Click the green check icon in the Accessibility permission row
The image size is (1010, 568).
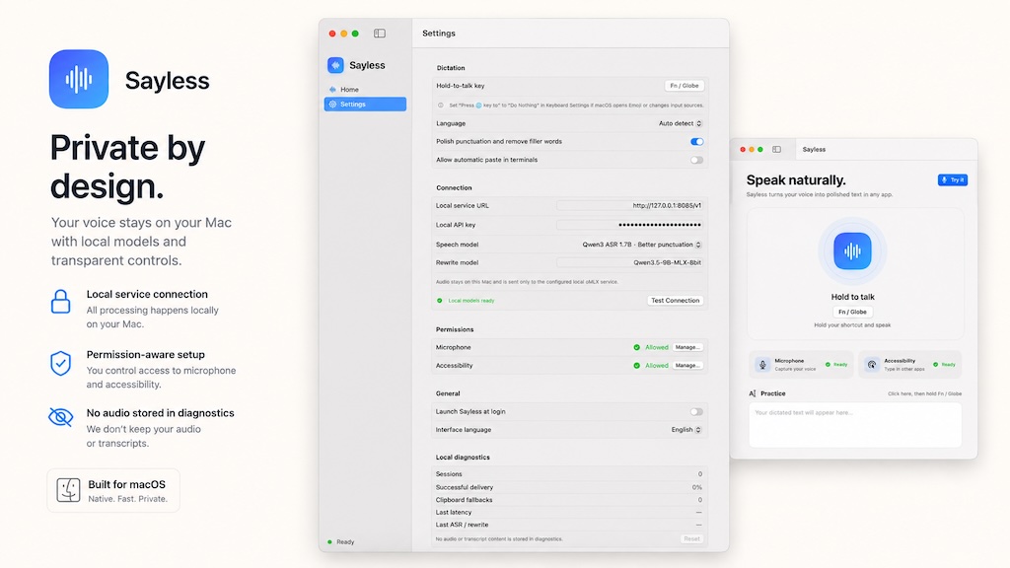click(x=636, y=365)
